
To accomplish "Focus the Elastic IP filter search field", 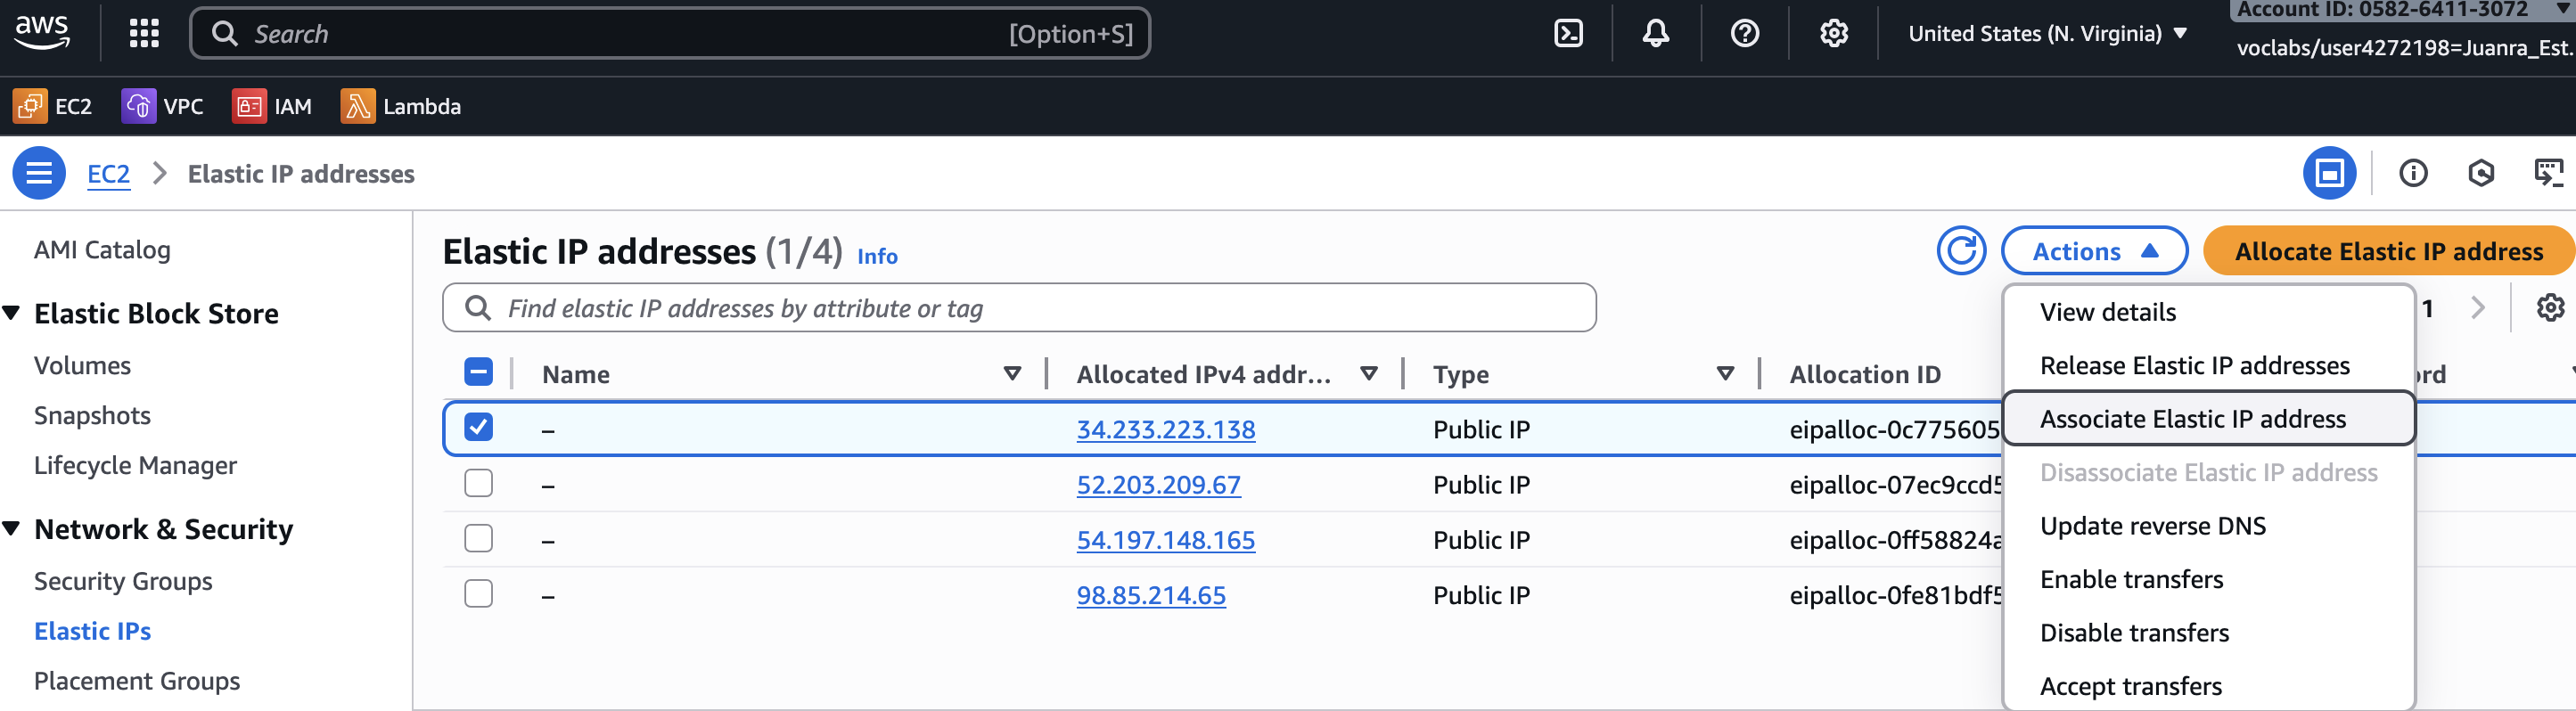I will click(1020, 308).
